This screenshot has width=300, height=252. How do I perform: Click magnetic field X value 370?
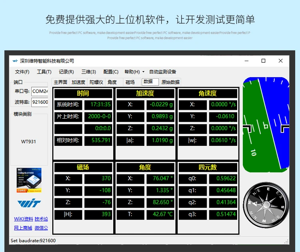tap(98, 179)
